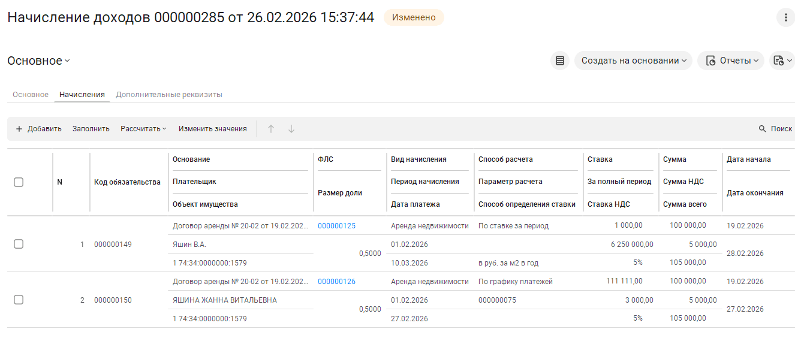Click the Дата окончания column header
Screen dimensions: 795x362
point(755,193)
